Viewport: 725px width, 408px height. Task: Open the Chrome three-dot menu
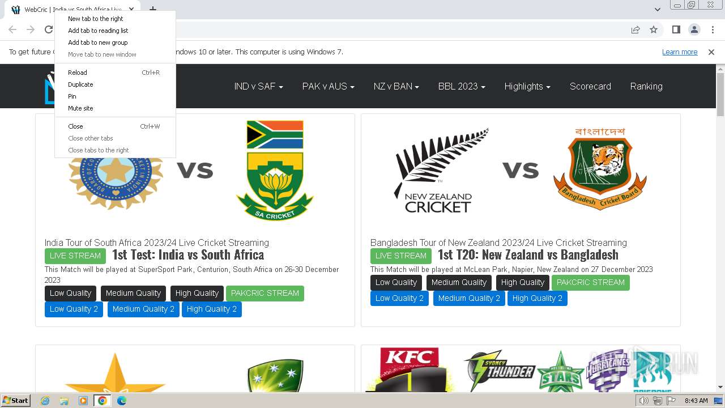712,29
